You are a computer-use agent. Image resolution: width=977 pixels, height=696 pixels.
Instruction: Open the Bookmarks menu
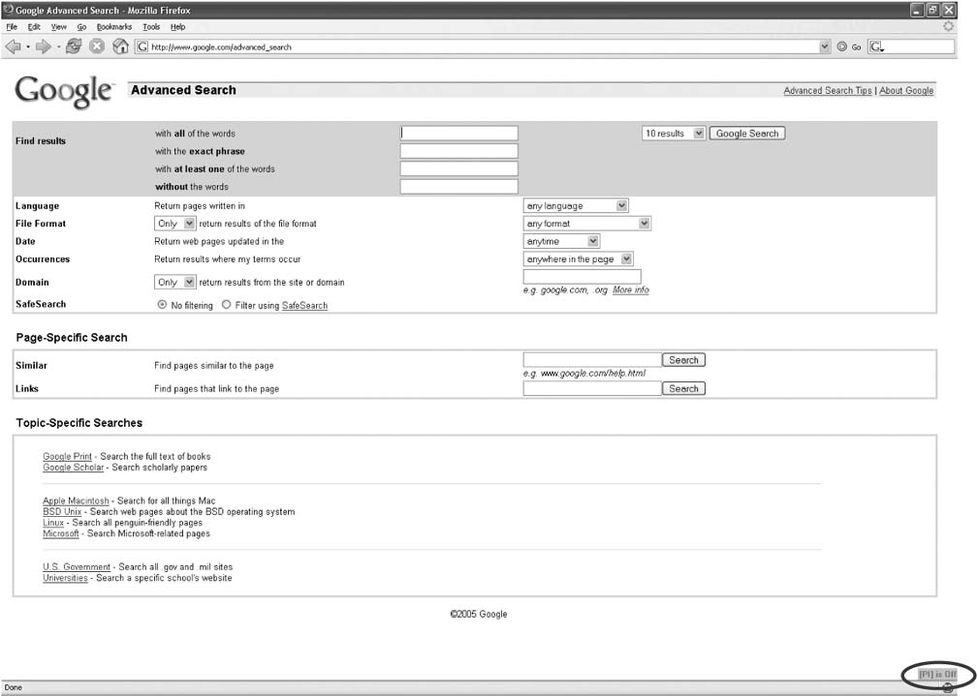(113, 27)
